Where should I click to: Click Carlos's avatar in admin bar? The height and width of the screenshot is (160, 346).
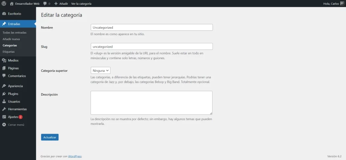click(x=342, y=3)
